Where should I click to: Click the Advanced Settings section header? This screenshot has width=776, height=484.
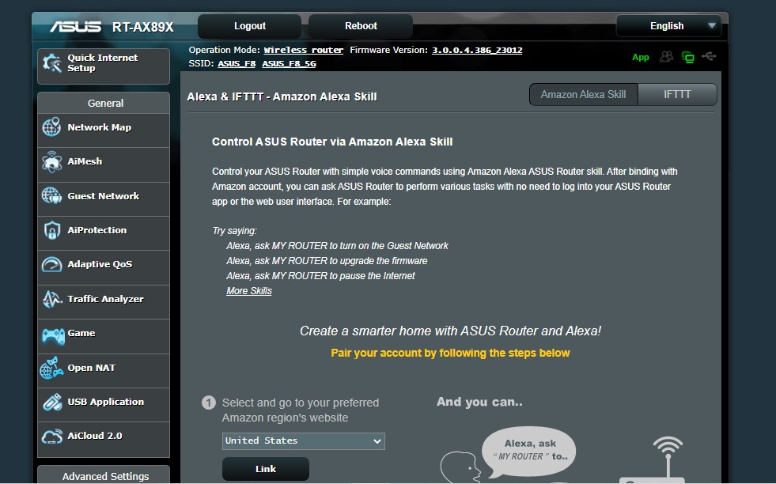click(x=104, y=475)
